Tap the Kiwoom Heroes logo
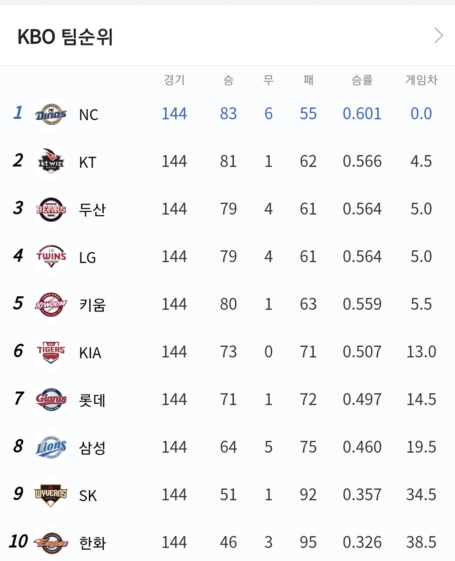Screen dimensions: 455x561 pos(51,304)
